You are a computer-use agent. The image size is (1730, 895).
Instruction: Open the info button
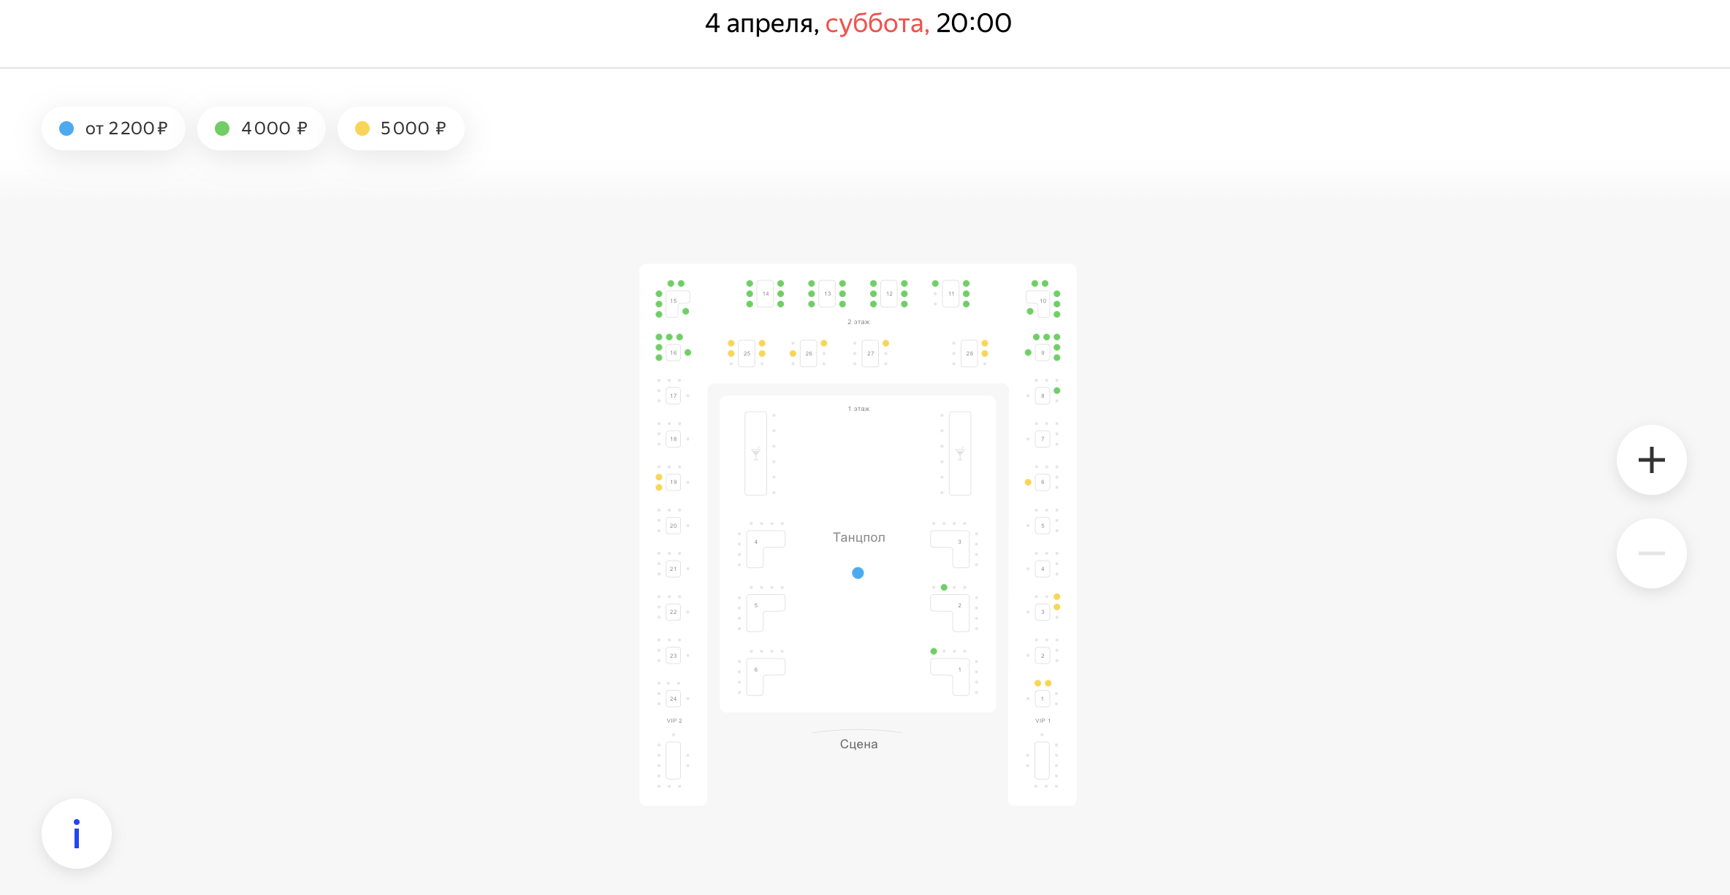coord(77,834)
